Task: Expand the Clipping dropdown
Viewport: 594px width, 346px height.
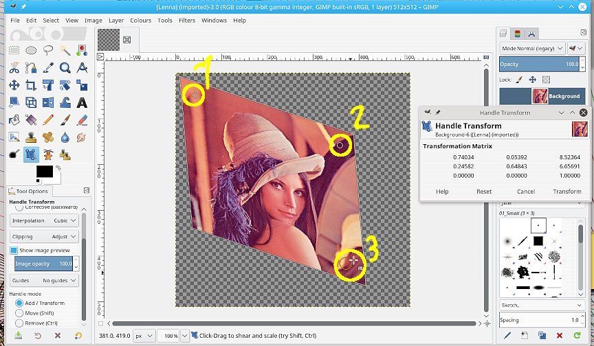Action: 44,235
